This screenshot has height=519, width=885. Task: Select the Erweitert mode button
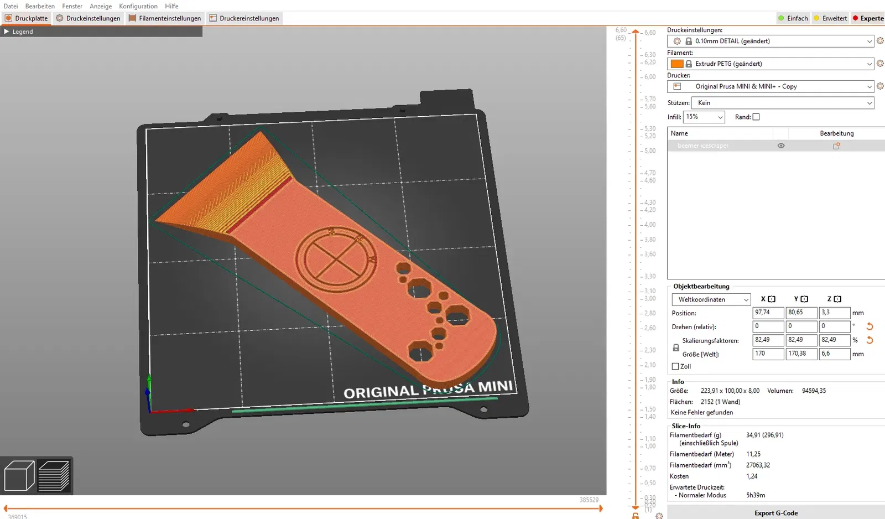click(830, 18)
